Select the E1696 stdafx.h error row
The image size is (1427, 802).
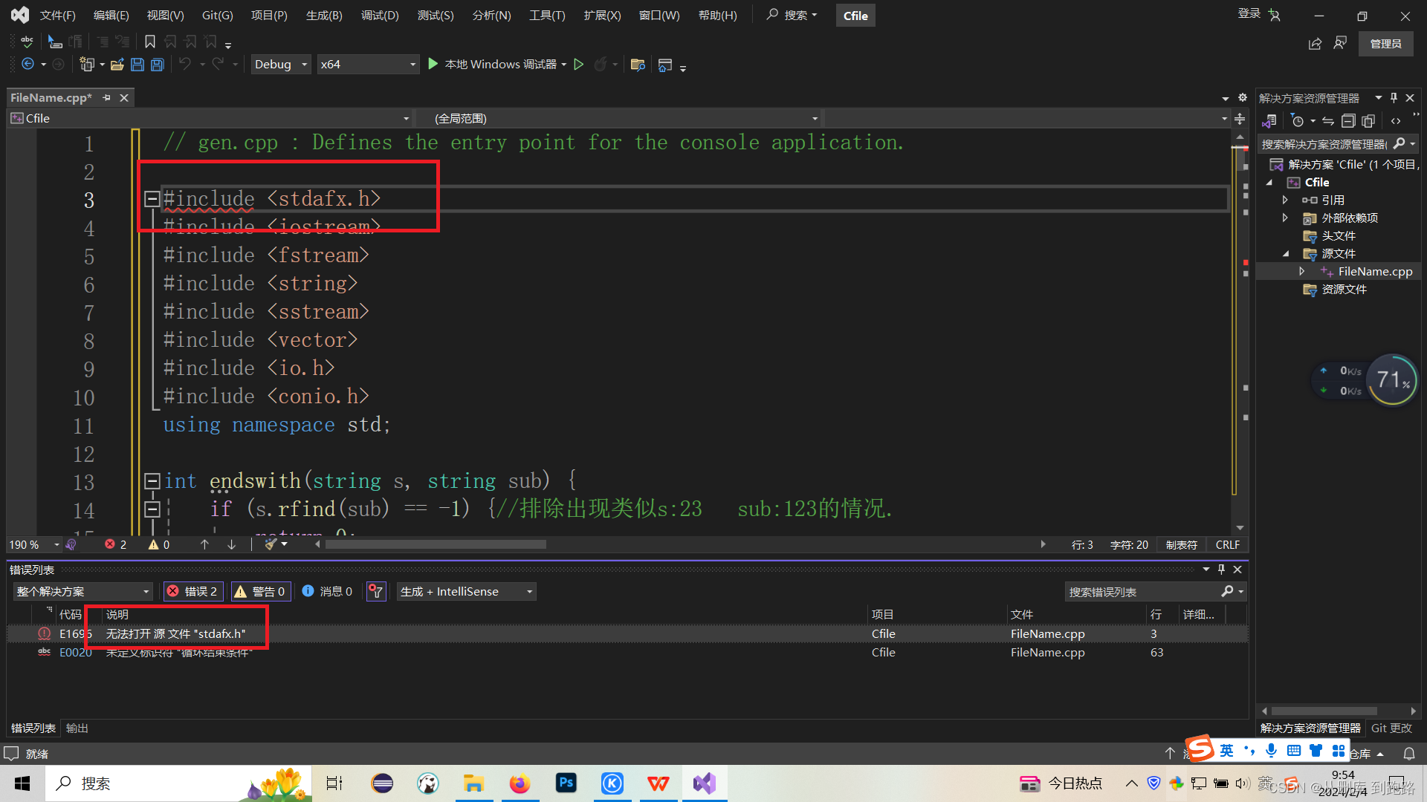tap(627, 633)
